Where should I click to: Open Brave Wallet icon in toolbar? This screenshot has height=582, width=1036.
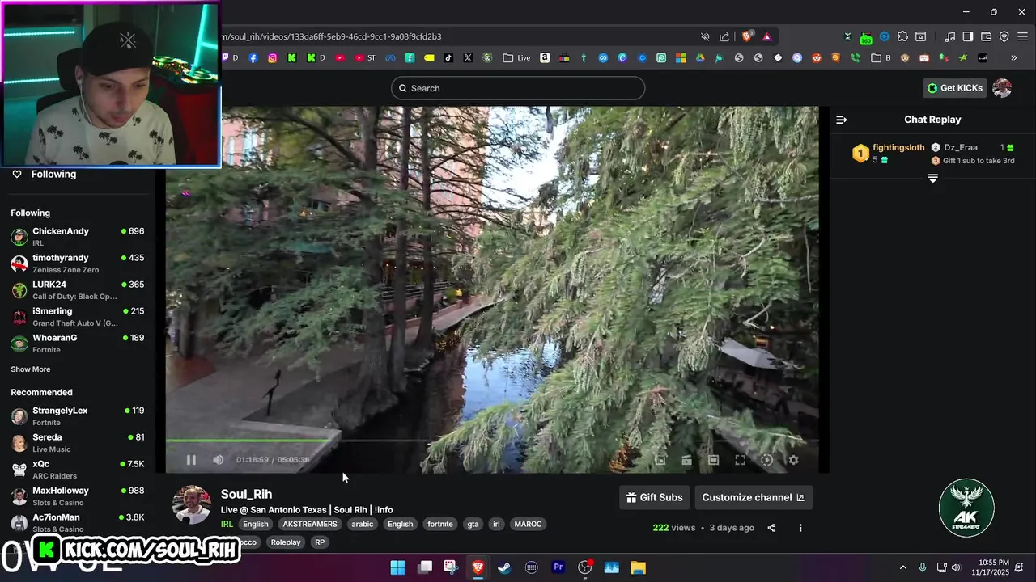coord(986,36)
